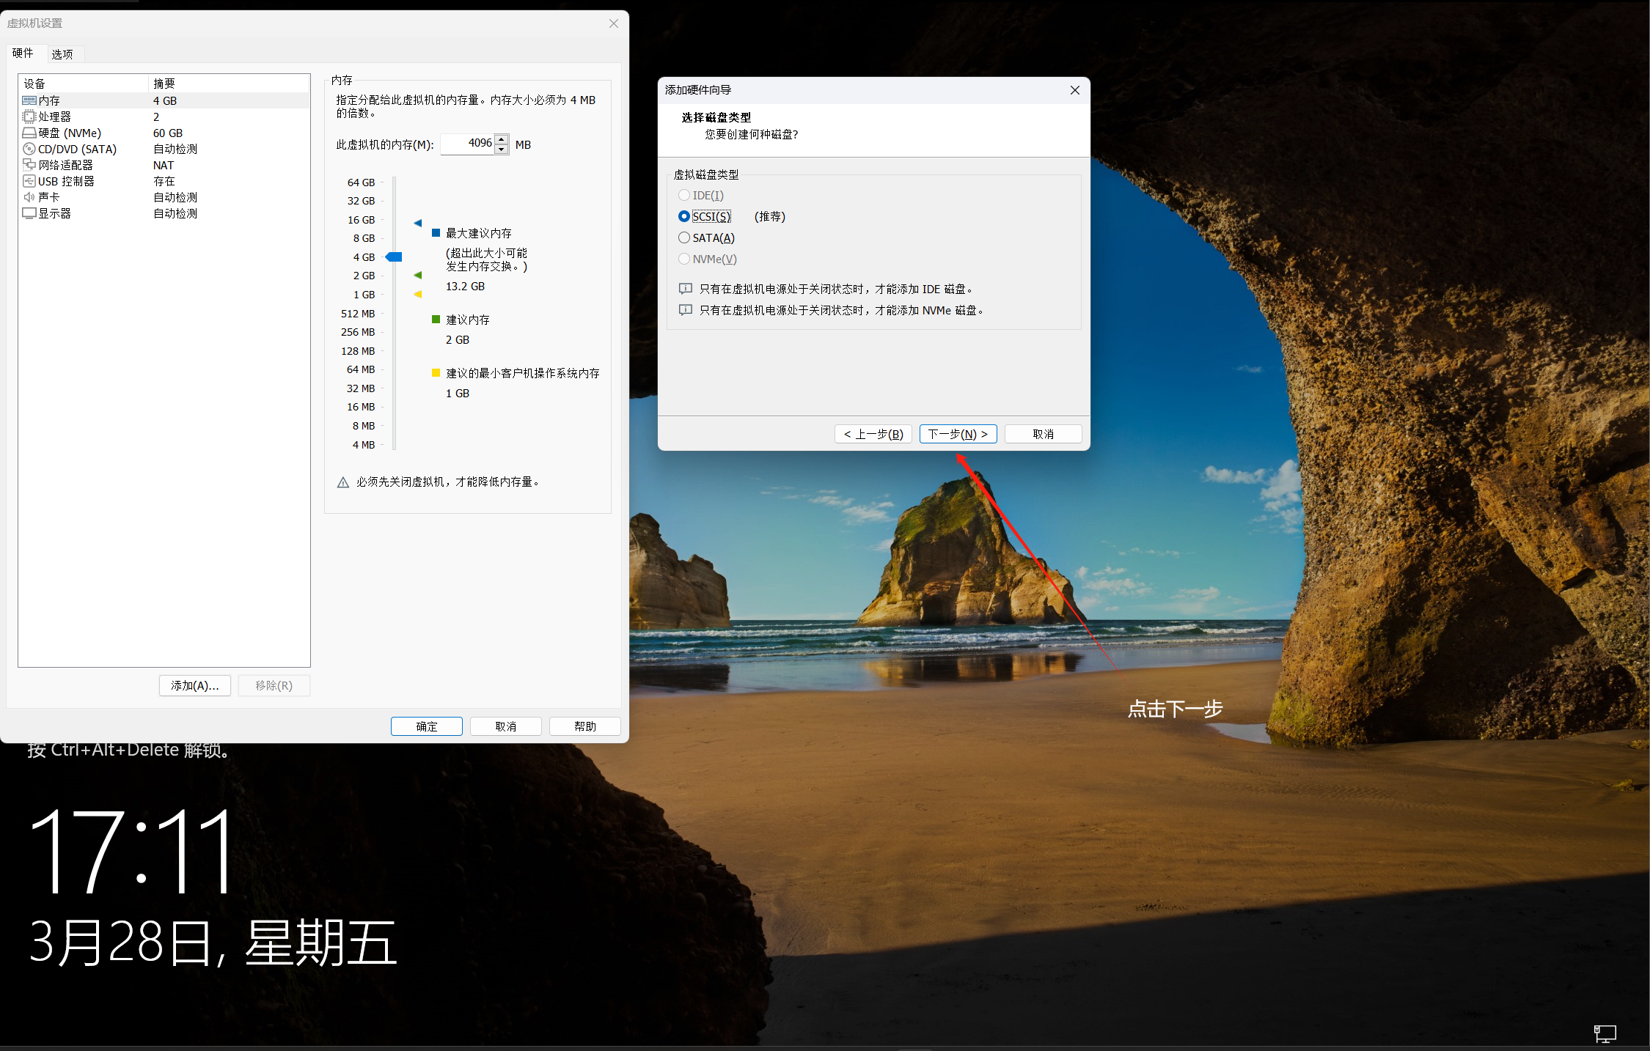Select the sound card (声卡) icon
The height and width of the screenshot is (1051, 1650).
pyautogui.click(x=29, y=197)
